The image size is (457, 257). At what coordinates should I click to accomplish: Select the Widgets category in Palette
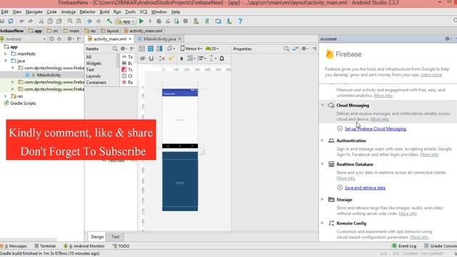point(94,64)
